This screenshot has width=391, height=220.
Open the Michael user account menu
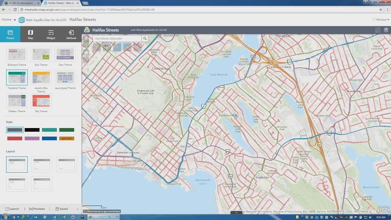(381, 20)
